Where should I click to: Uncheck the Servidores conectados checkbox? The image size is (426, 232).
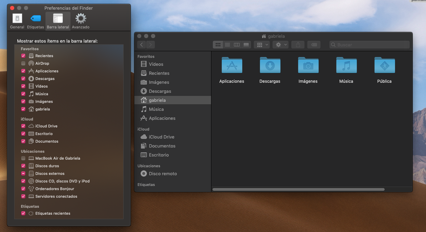tap(23, 196)
